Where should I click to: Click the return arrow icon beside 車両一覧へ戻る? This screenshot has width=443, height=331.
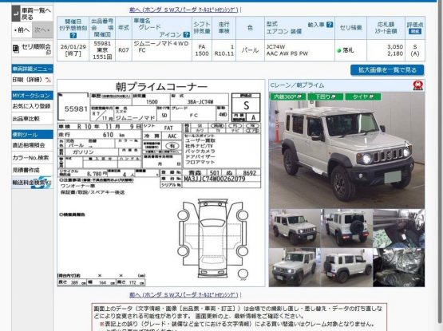click(x=16, y=14)
